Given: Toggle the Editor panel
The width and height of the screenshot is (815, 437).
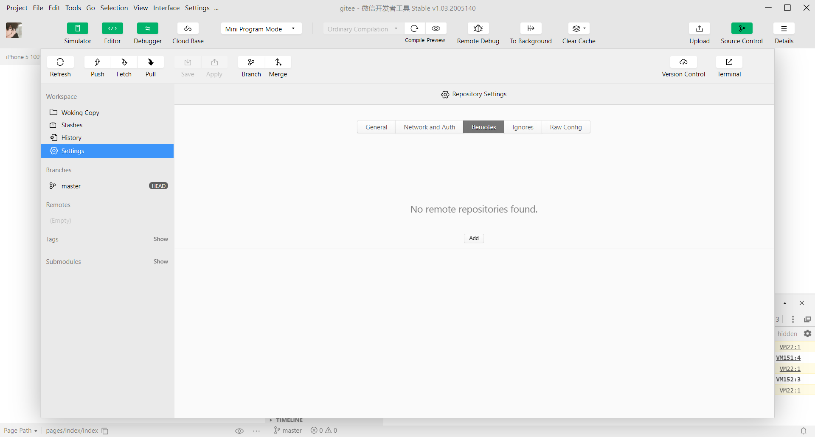Looking at the screenshot, I should [x=112, y=28].
